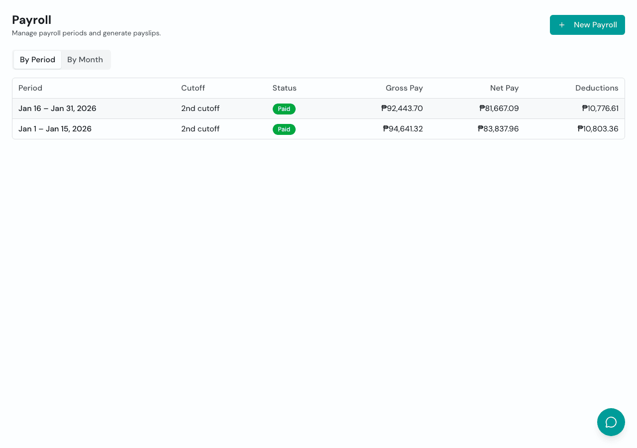Select the 2nd cutoff cell on Jan 16 row
Image resolution: width=637 pixels, height=448 pixels.
[x=200, y=109]
